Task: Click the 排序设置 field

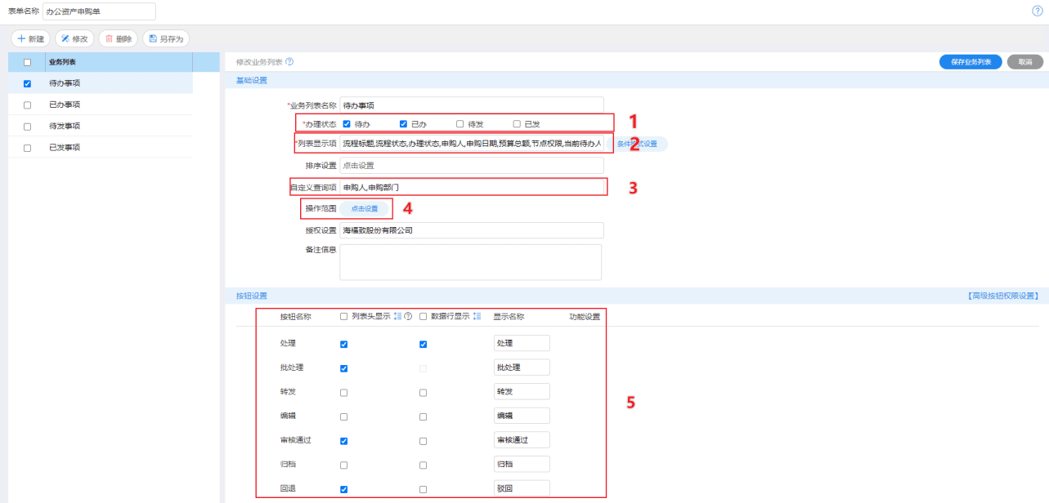Action: pos(472,166)
